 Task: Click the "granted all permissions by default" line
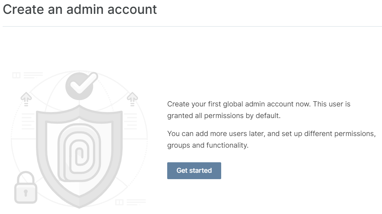[224, 116]
